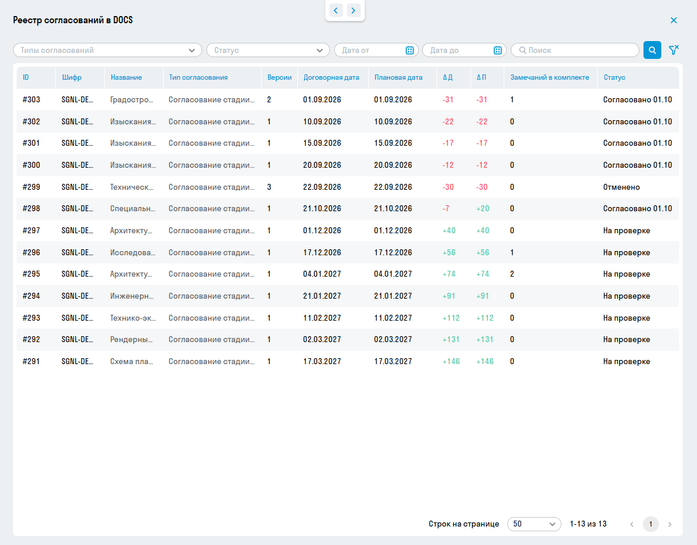697x545 pixels.
Task: Select page 1 in pagination
Action: 651,524
